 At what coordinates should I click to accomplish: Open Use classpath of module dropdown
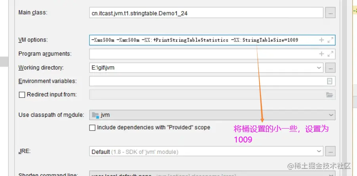point(212,115)
